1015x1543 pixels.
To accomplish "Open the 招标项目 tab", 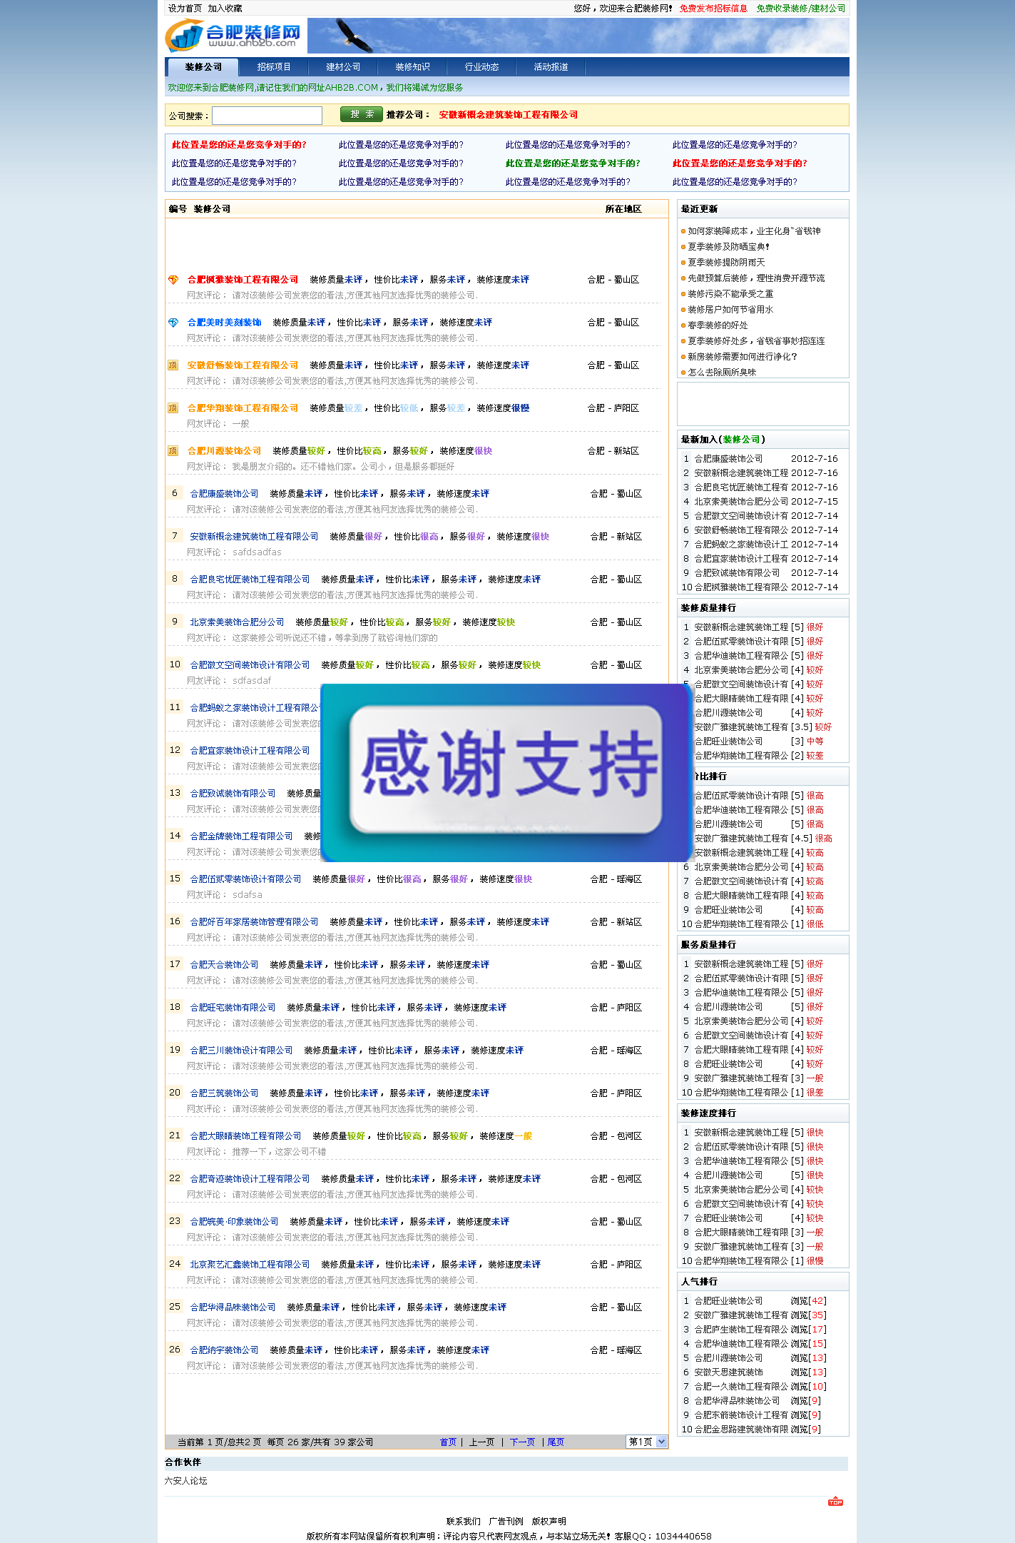I will (274, 67).
